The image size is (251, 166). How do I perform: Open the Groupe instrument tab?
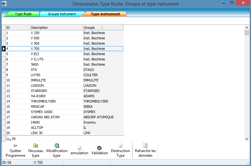[x=62, y=14]
